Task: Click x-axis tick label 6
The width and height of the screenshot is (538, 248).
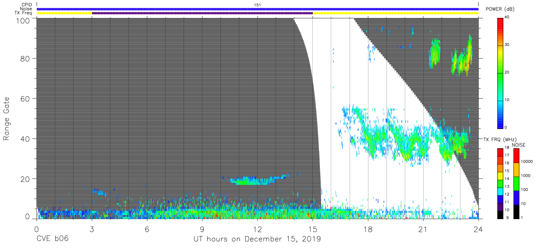Action: coord(147,229)
